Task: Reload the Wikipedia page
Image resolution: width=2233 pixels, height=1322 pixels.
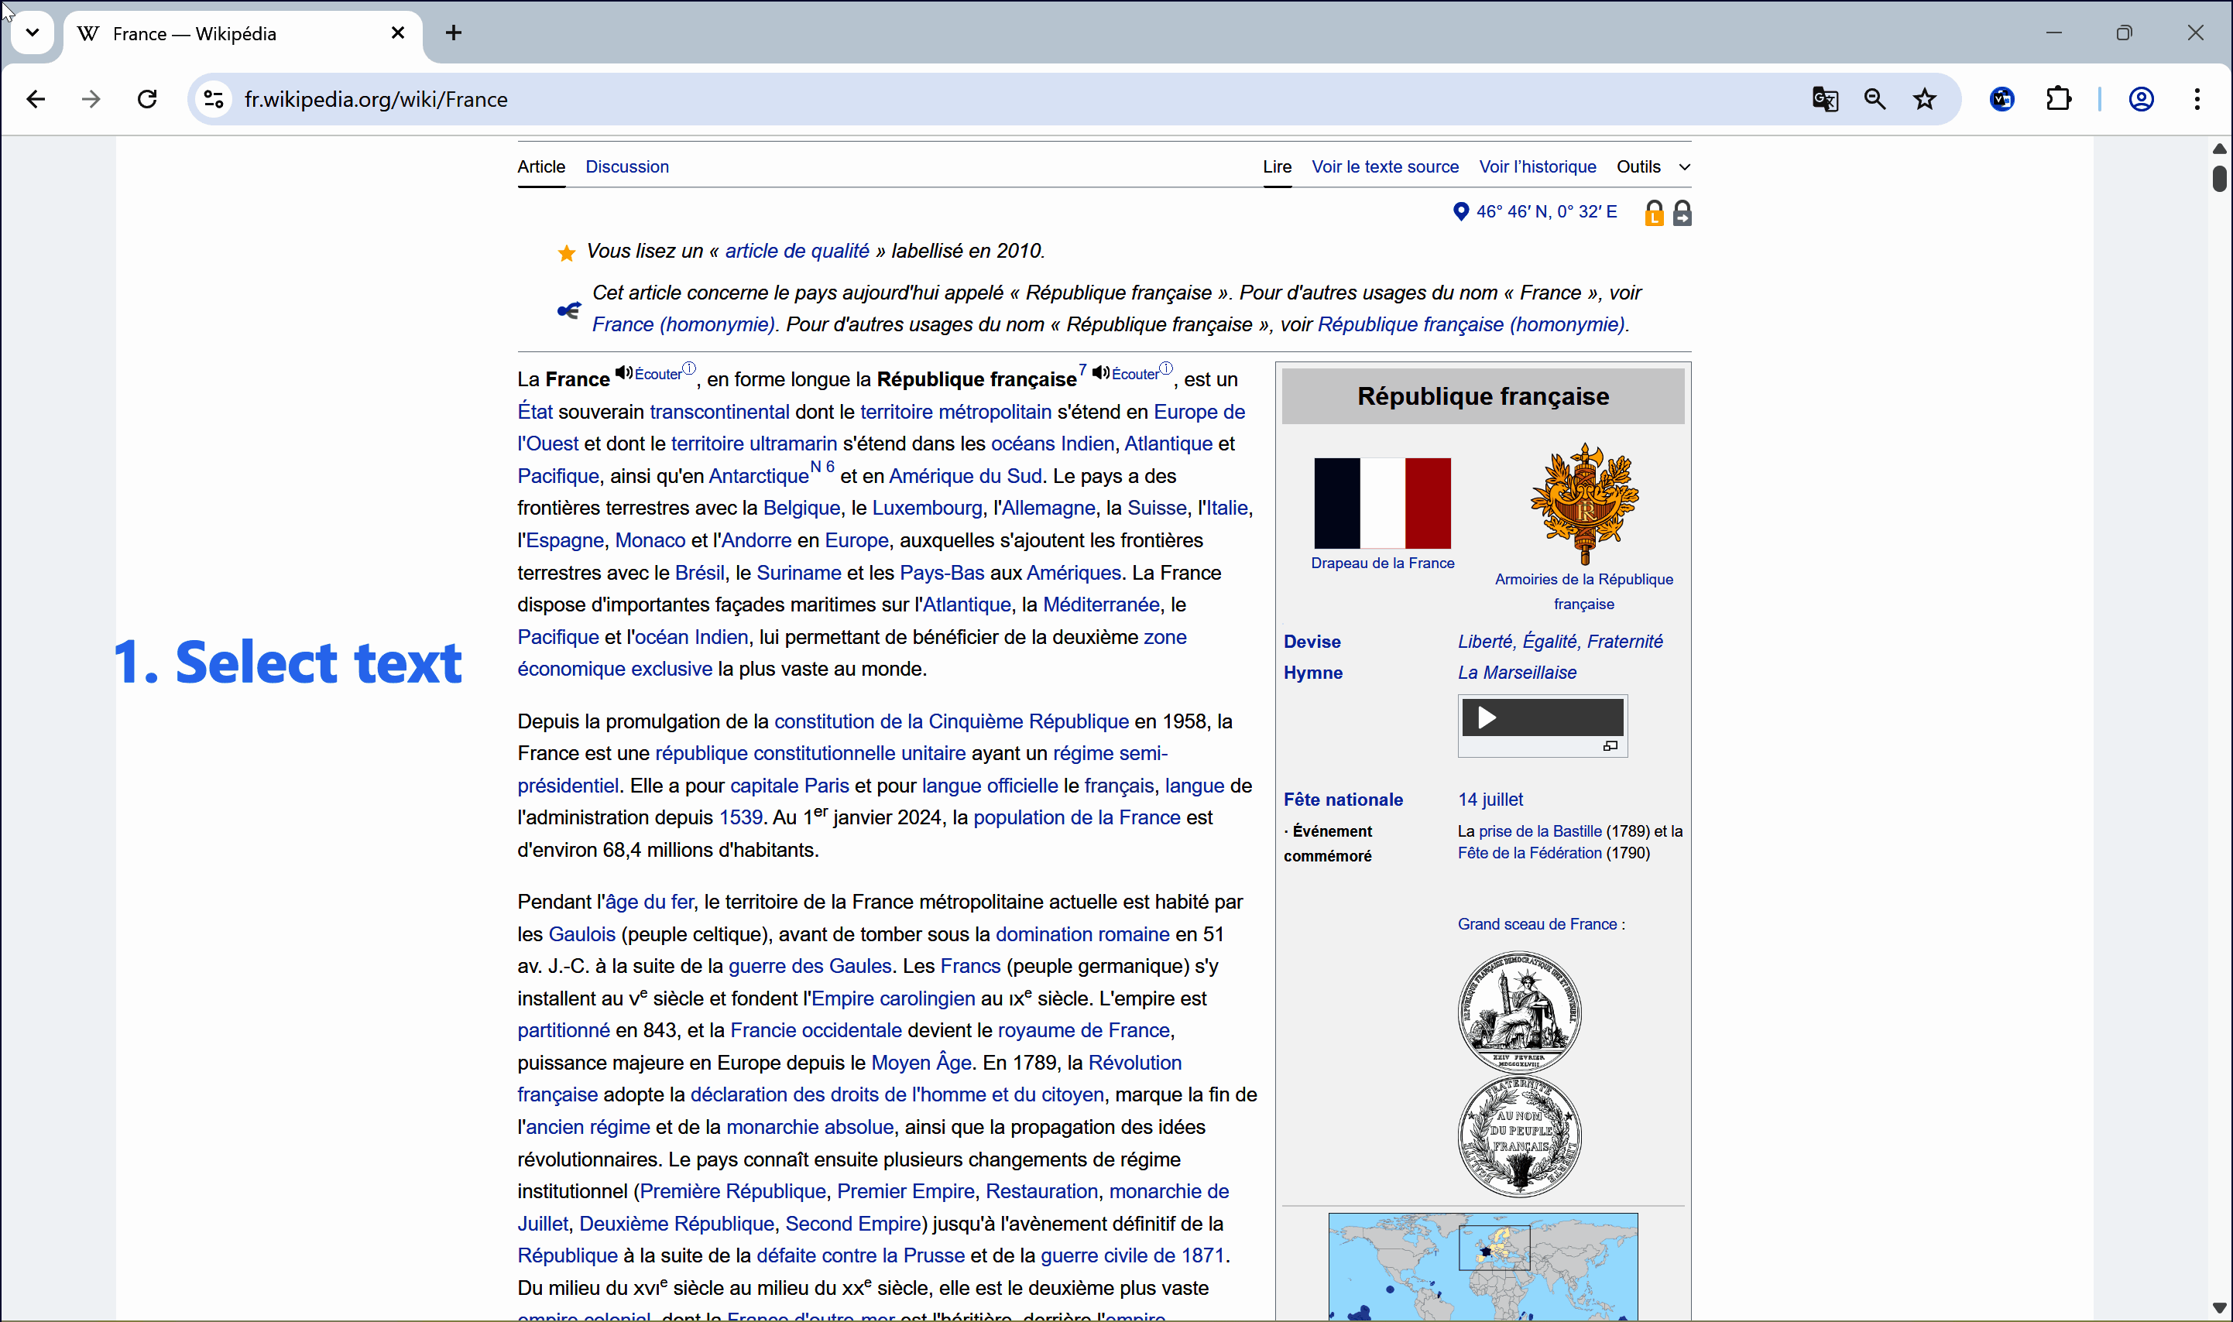Action: 148,99
